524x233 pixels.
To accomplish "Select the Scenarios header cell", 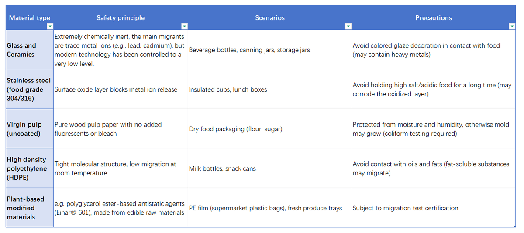I will click(270, 17).
